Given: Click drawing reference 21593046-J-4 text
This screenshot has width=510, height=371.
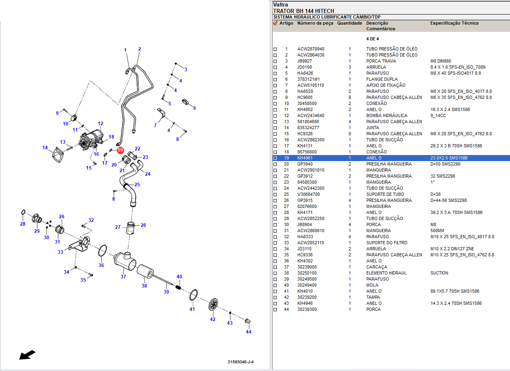Looking at the screenshot, I should 240,362.
